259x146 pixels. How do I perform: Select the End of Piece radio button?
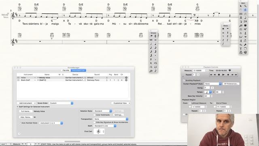[215, 103]
